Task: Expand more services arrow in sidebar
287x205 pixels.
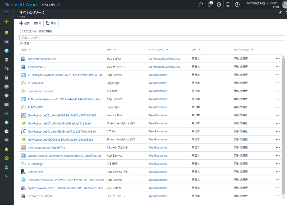Action: pyautogui.click(x=6, y=176)
